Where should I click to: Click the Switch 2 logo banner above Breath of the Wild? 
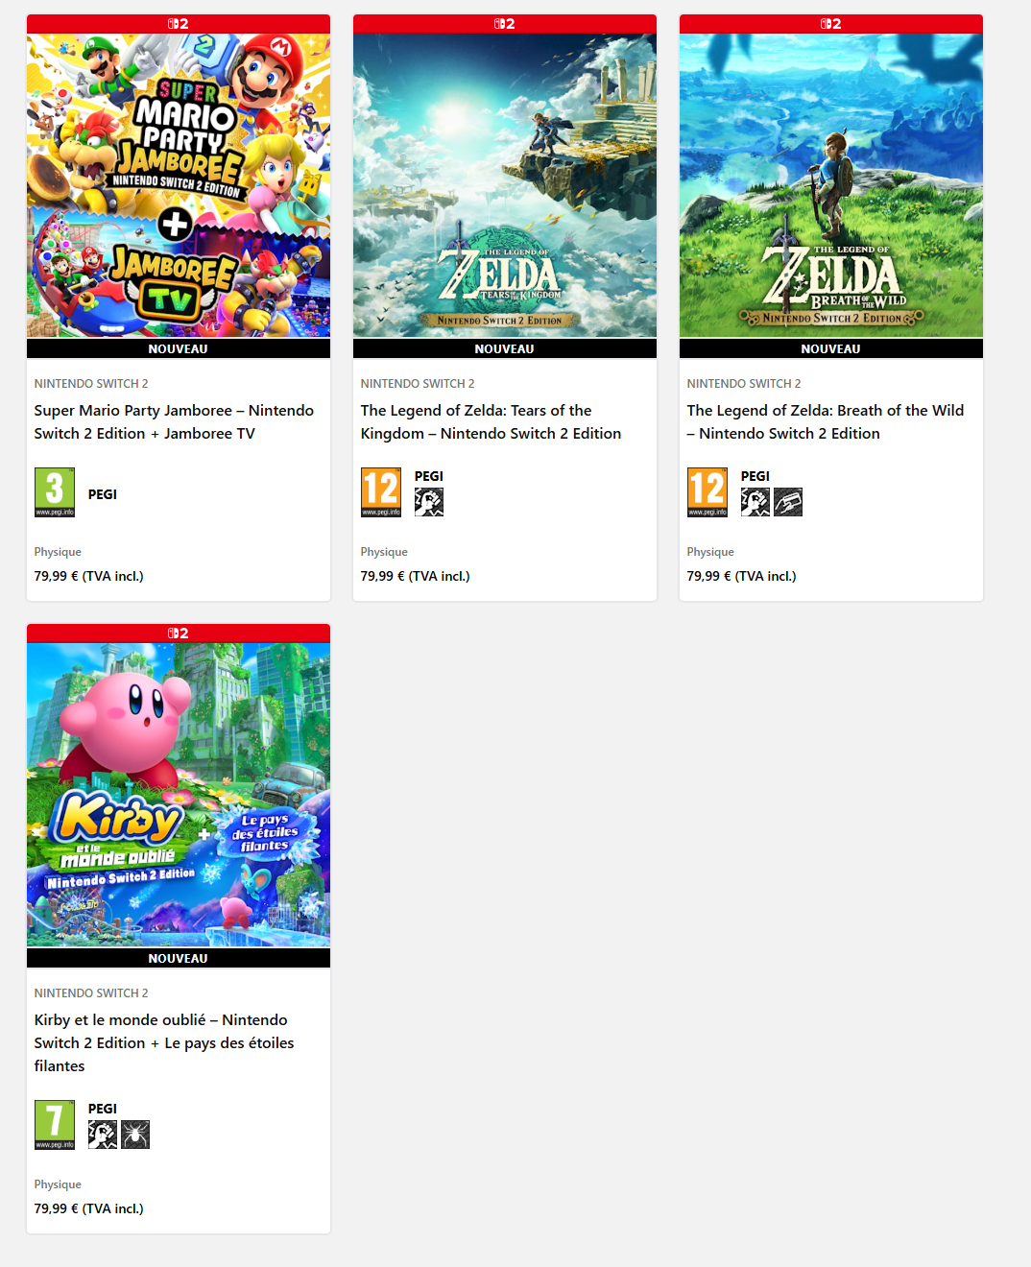(831, 24)
